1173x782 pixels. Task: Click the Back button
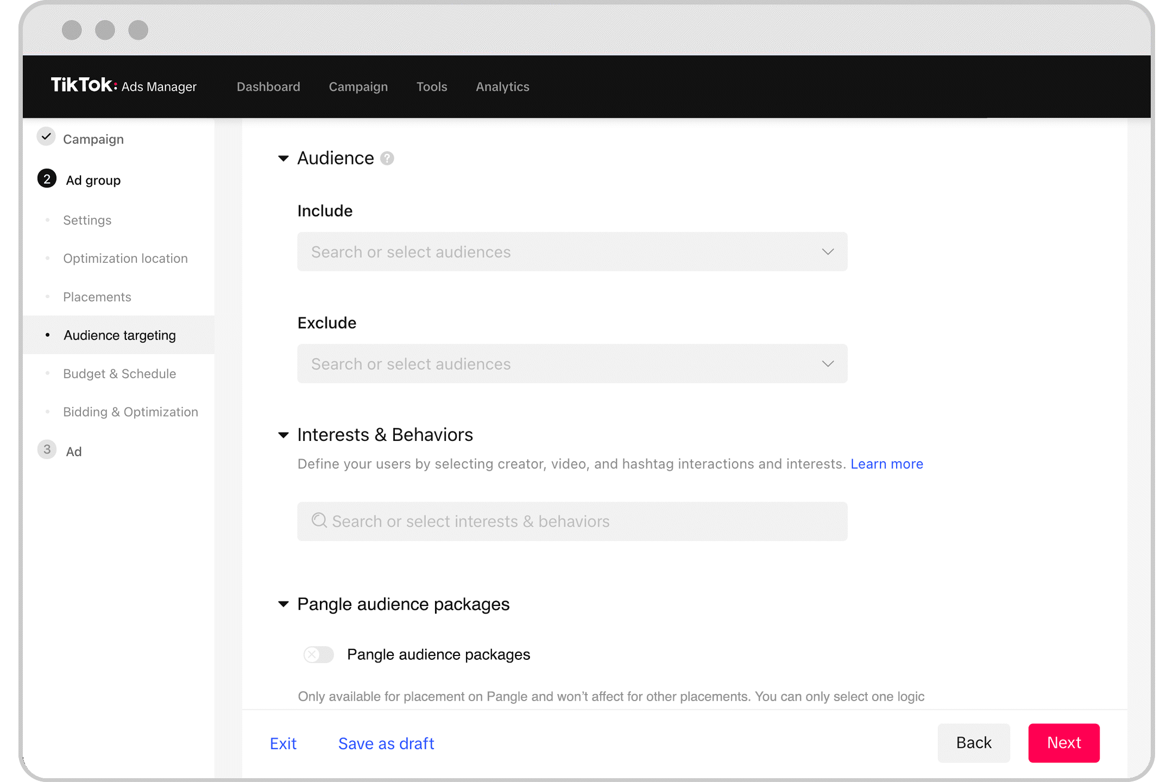[x=973, y=743]
